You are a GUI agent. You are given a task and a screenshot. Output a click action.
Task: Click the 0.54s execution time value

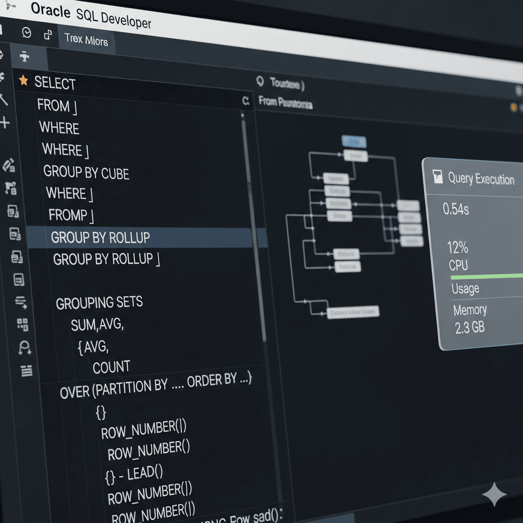456,209
